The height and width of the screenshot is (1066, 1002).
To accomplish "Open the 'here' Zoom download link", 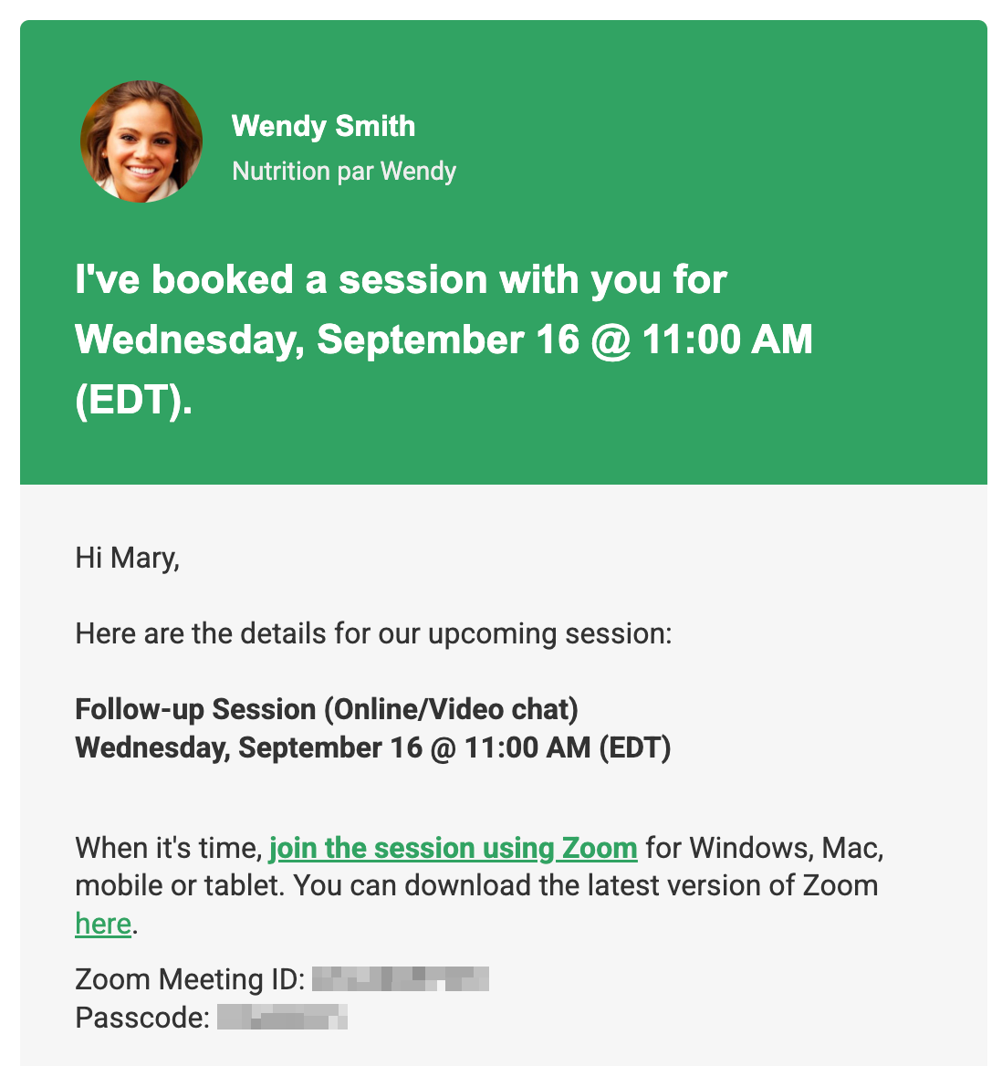I will click(103, 924).
